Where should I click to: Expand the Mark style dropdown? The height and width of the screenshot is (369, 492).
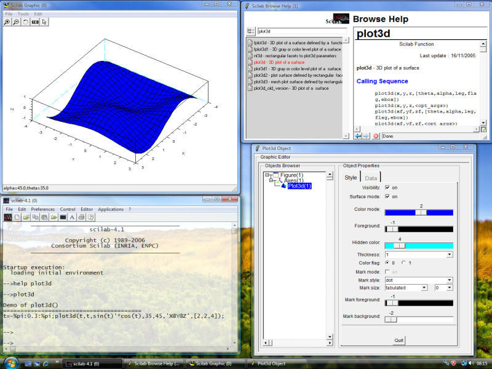[x=450, y=280]
